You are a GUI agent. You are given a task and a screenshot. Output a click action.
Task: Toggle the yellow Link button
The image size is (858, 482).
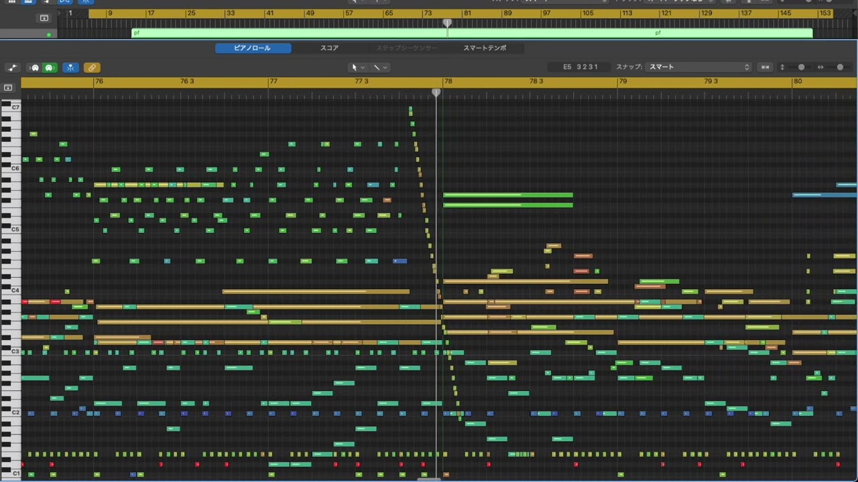[x=92, y=68]
